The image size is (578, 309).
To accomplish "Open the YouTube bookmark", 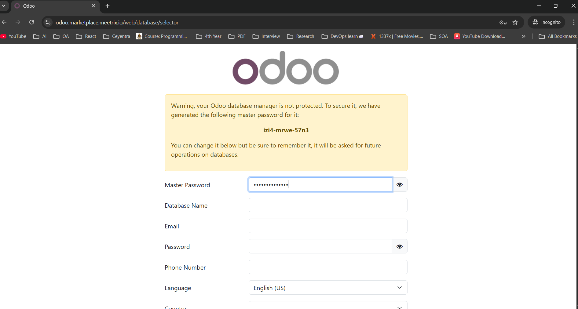I will tap(13, 36).
